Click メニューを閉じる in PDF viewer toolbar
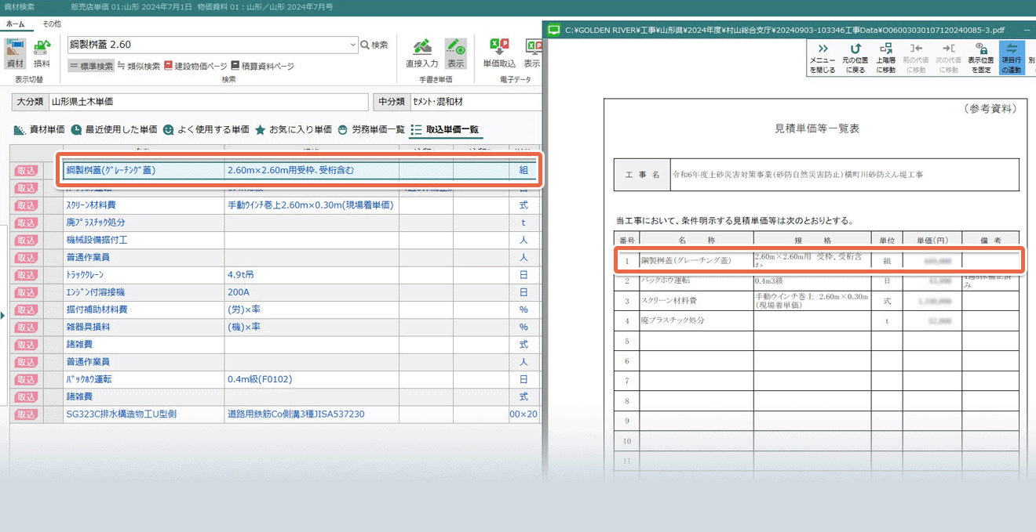 823,58
